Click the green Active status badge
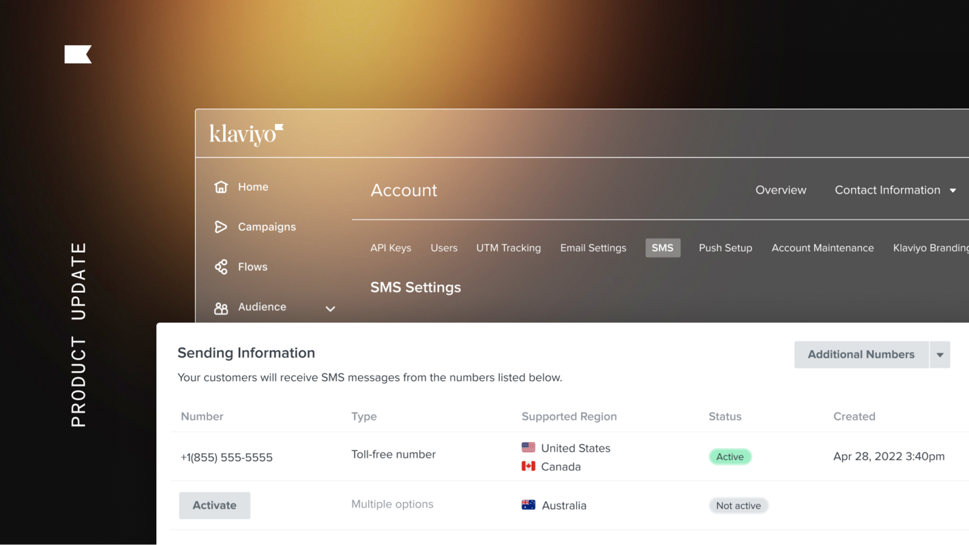The height and width of the screenshot is (545, 969). [x=730, y=457]
